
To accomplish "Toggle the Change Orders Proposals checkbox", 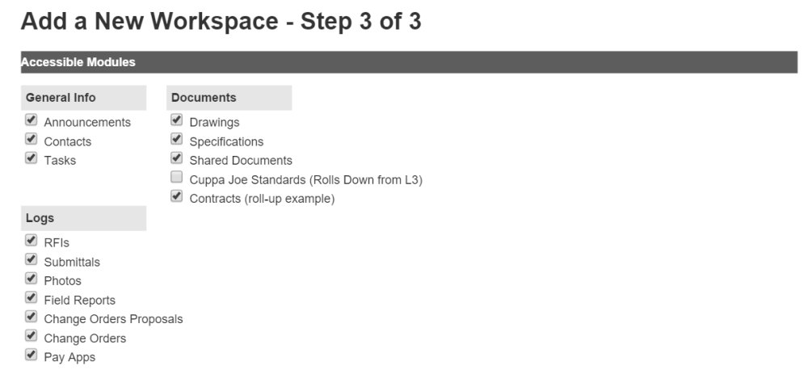I will coord(32,316).
